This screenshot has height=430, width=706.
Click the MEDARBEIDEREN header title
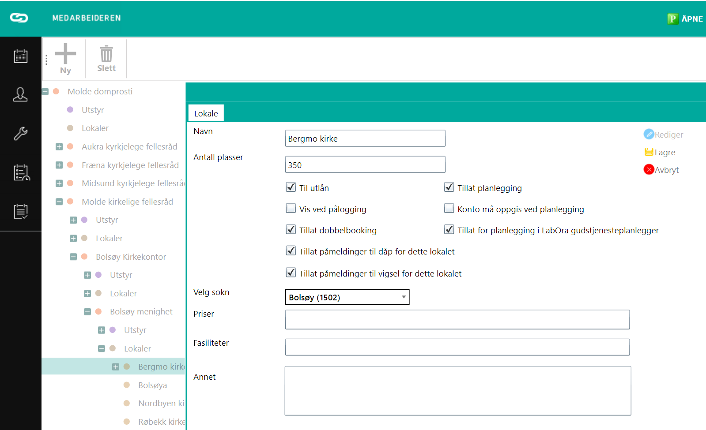click(87, 18)
